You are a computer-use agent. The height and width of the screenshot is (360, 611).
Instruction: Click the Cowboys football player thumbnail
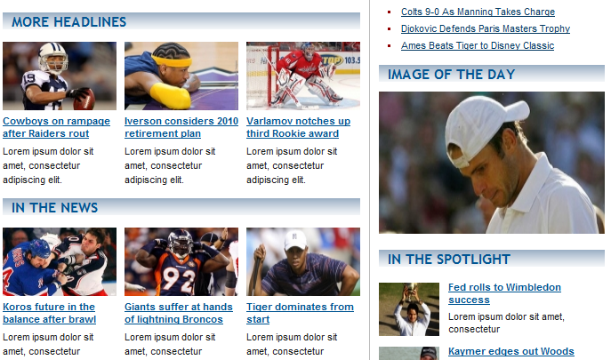click(x=60, y=76)
